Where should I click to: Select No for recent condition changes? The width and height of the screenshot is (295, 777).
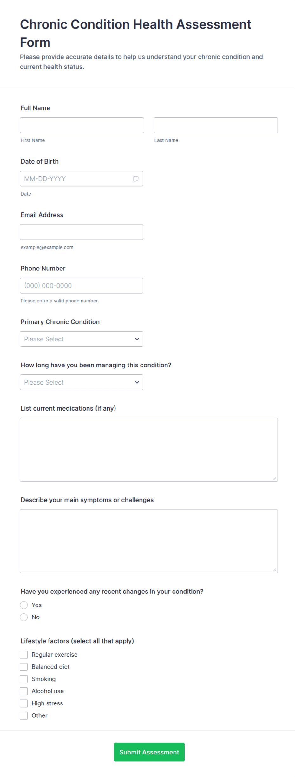pos(24,617)
